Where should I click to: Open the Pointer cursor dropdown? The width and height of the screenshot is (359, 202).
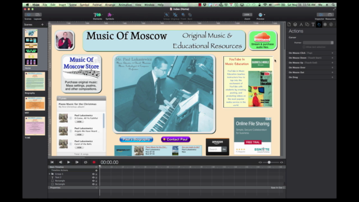[x=318, y=43]
